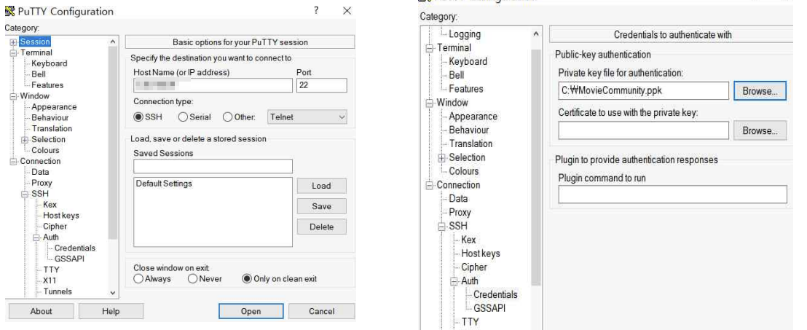
Task: Select Keyboard in left window tree
Action: pyautogui.click(x=50, y=63)
